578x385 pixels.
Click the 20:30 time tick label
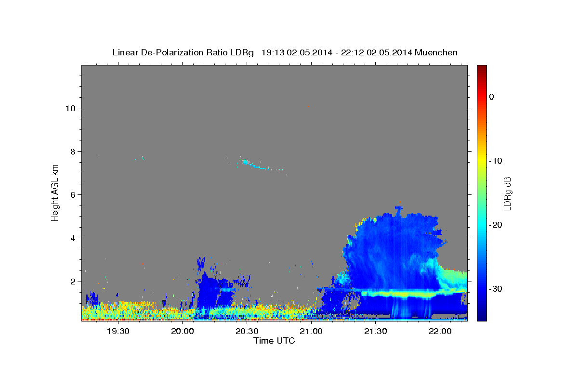[247, 331]
